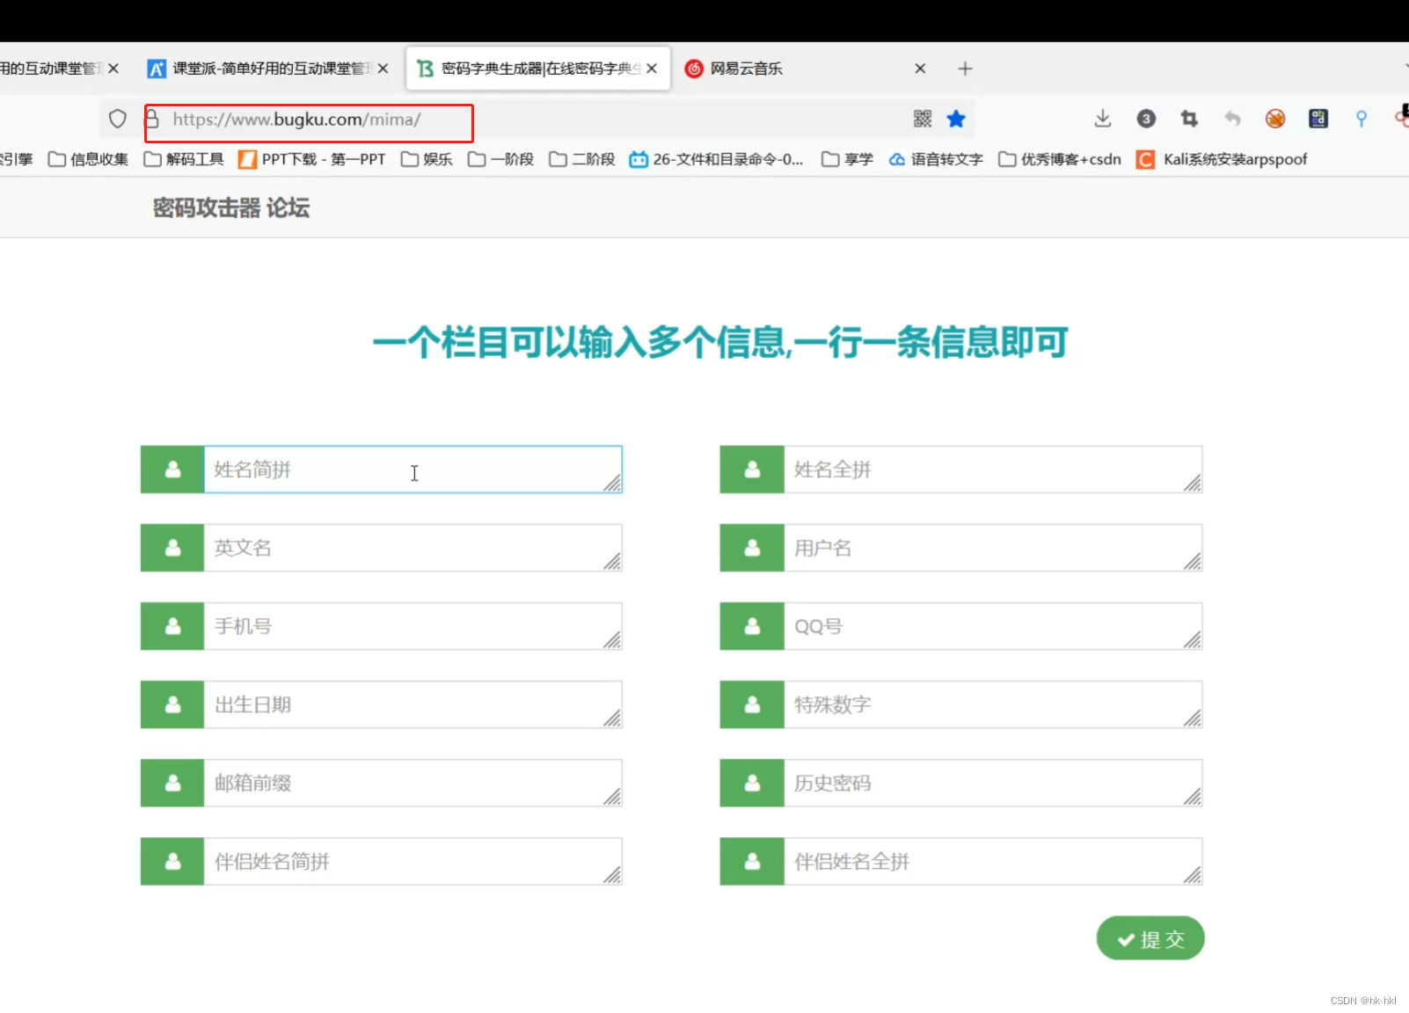The width and height of the screenshot is (1409, 1013).
Task: Open the extensions menu showing badge 3
Action: (1145, 119)
